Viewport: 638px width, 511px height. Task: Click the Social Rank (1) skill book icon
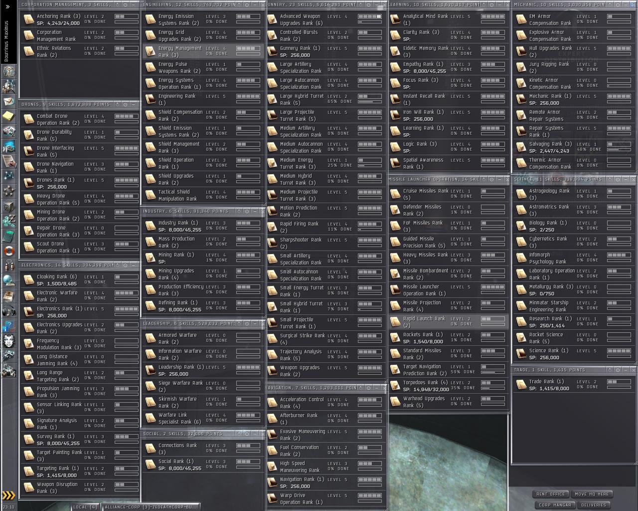(151, 465)
